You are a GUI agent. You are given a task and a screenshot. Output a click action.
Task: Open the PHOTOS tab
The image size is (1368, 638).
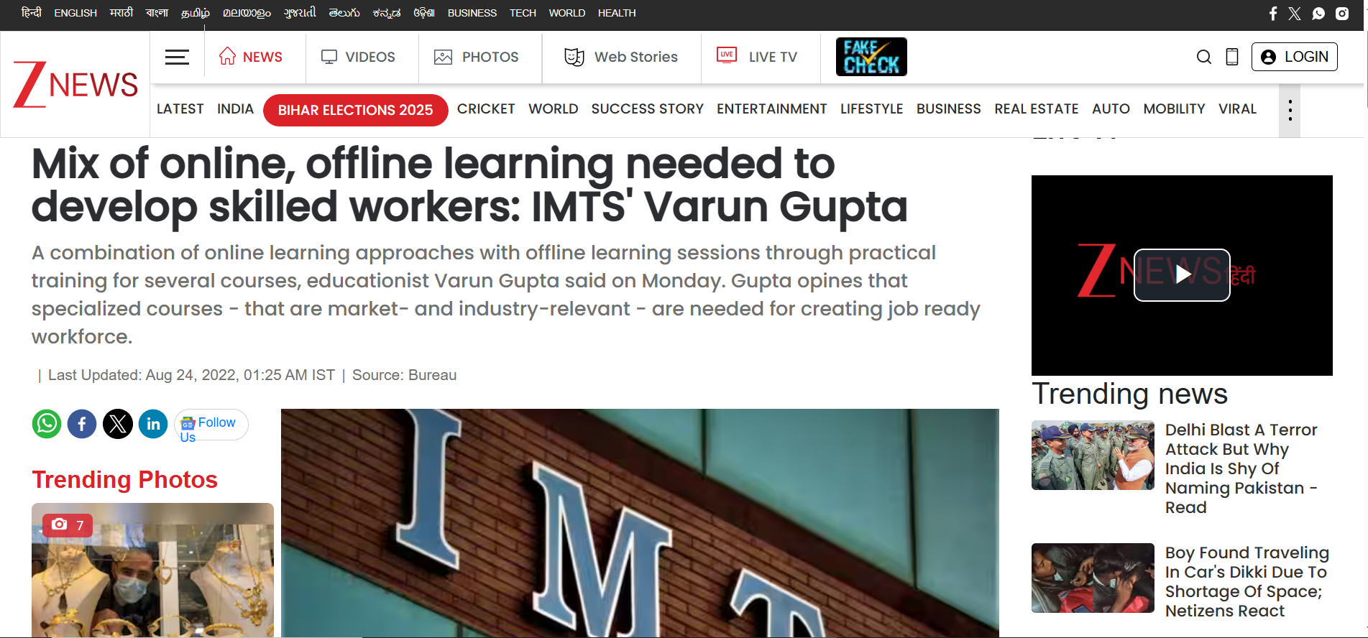pyautogui.click(x=477, y=57)
